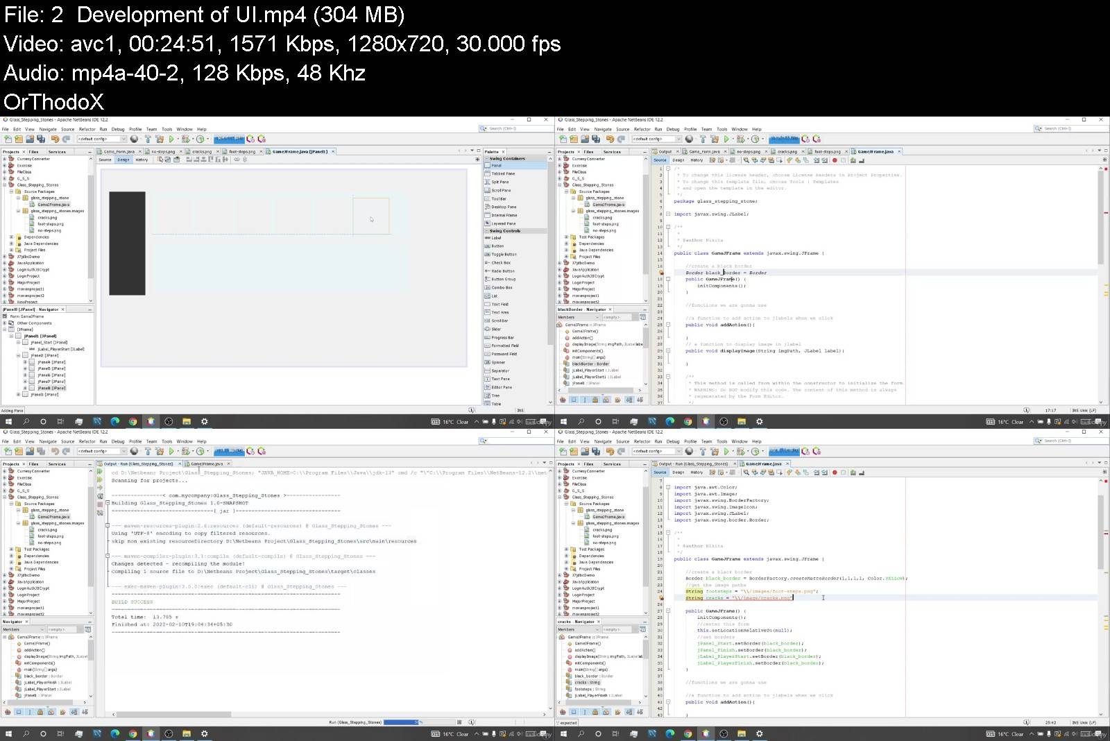Switch to Files tab in bottom-right frame
The width and height of the screenshot is (1110, 741).
coord(589,463)
